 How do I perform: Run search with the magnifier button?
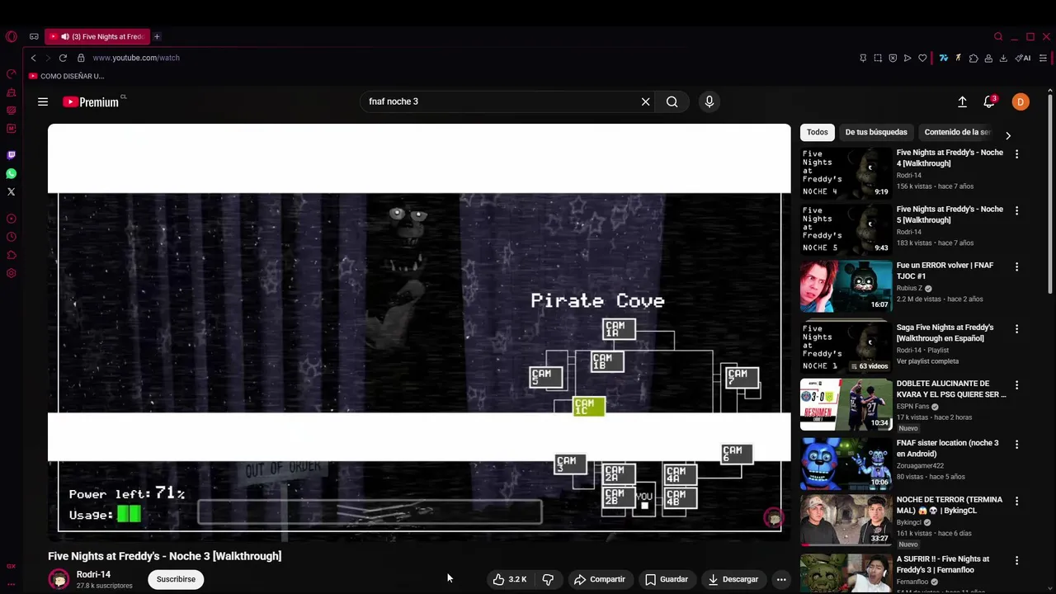click(x=672, y=101)
